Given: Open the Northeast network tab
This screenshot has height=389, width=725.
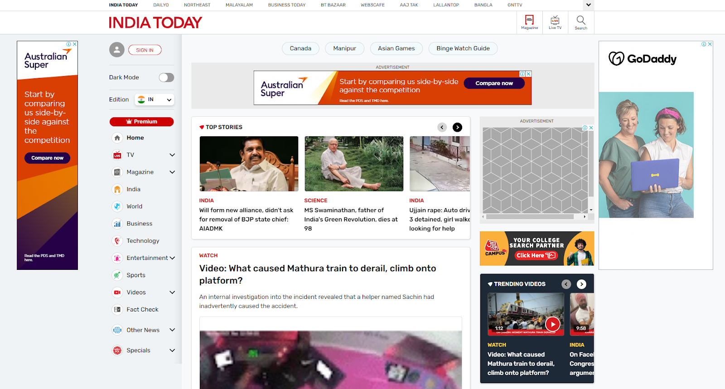Looking at the screenshot, I should click(x=197, y=5).
